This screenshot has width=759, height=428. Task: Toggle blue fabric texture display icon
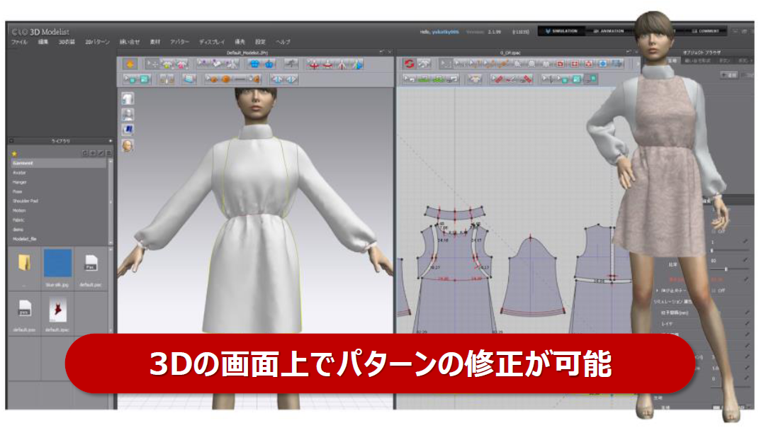click(128, 130)
